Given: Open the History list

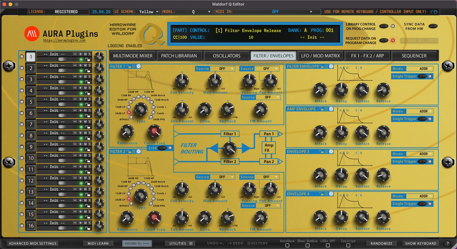Looking at the screenshot, I should tap(257, 243).
